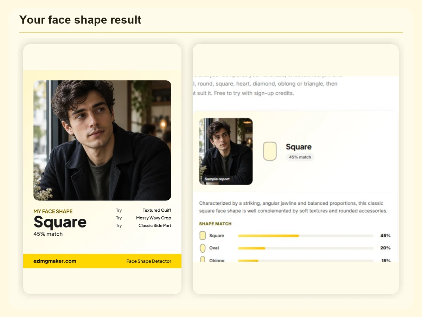The image size is (422, 317).
Task: Click the Oblong 15% progress bar
Action: 306,261
